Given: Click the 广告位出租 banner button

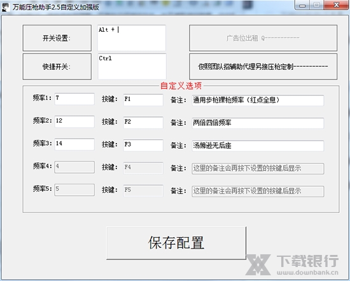Looking at the screenshot, I should tap(263, 38).
